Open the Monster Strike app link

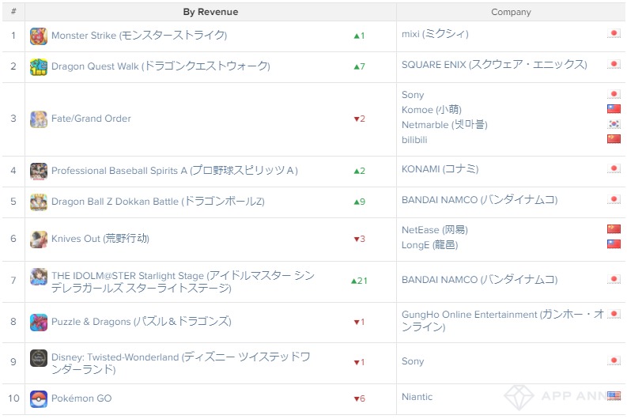139,36
